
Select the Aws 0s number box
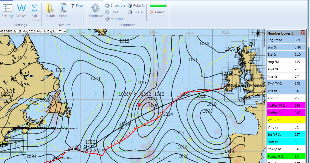pos(286,76)
